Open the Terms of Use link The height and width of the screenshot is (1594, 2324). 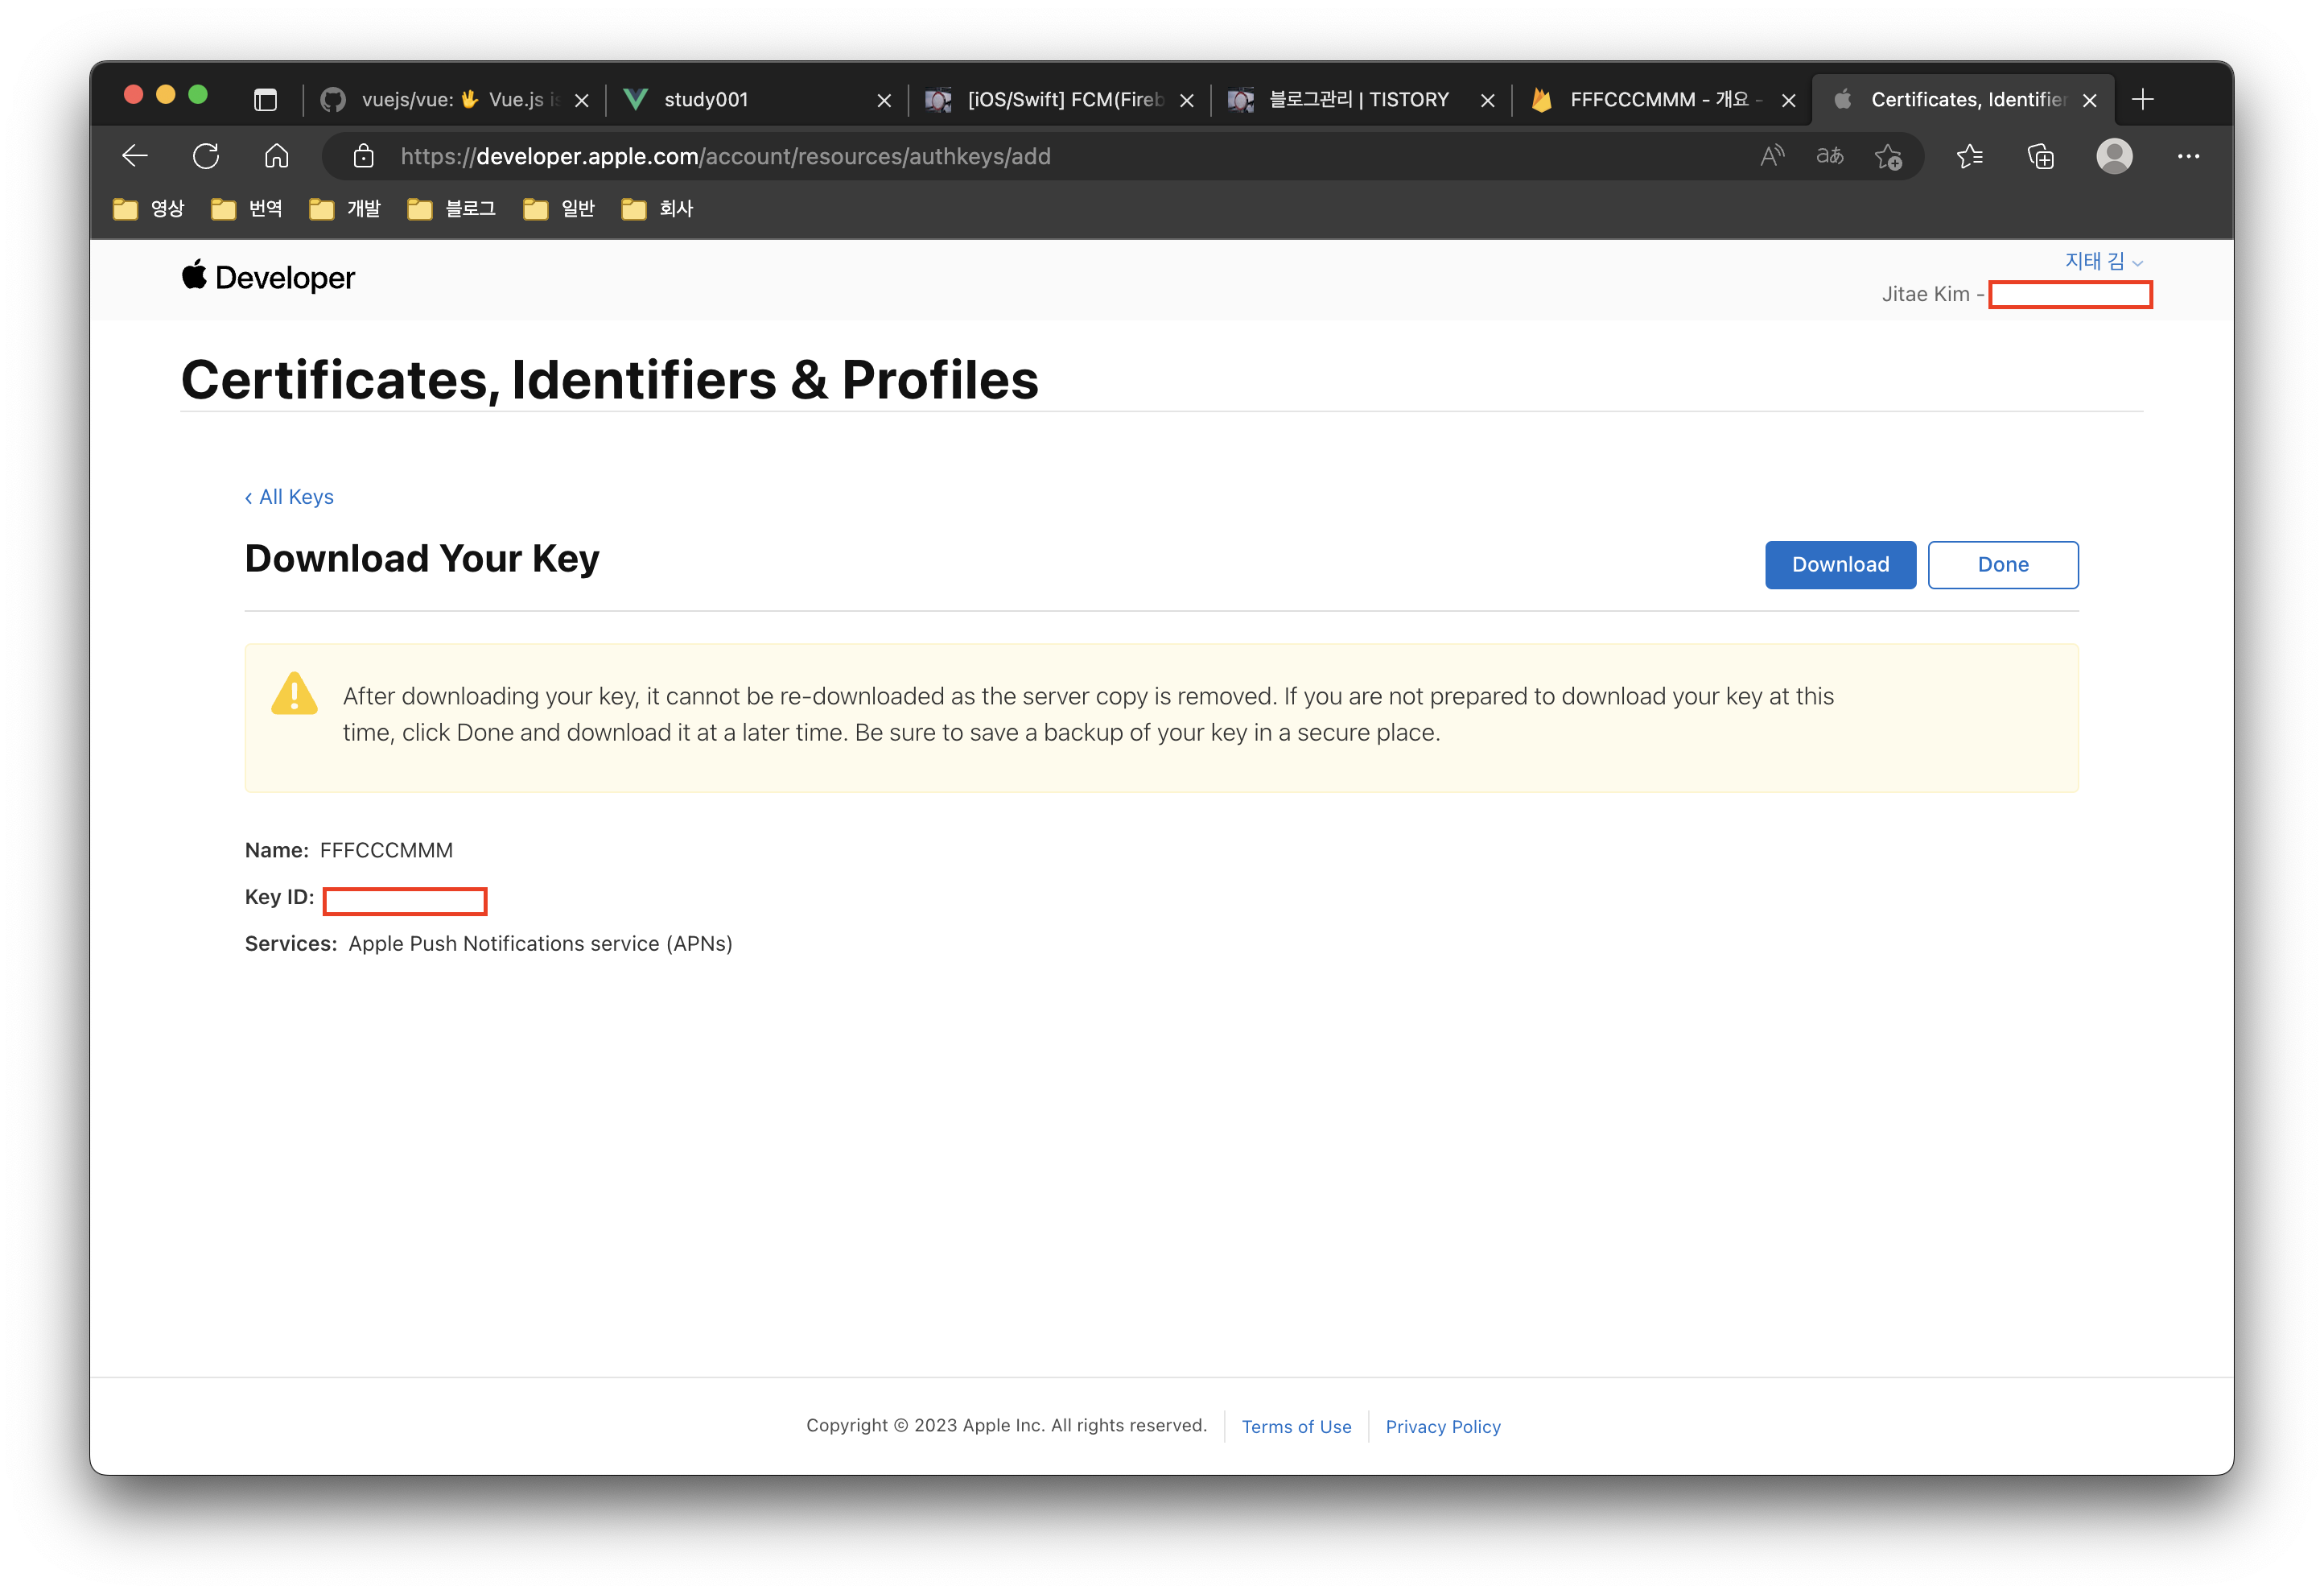[1296, 1426]
